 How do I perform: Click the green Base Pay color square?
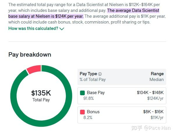pyautogui.click(x=82, y=93)
